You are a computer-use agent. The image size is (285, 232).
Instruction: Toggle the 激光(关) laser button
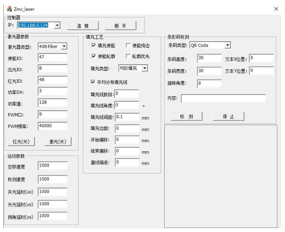58,142
